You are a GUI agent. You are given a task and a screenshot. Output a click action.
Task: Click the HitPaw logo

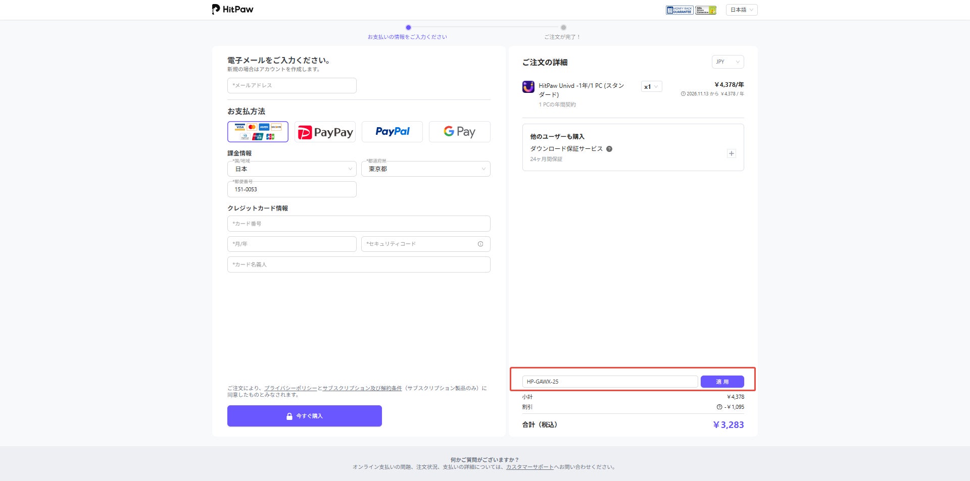click(232, 10)
